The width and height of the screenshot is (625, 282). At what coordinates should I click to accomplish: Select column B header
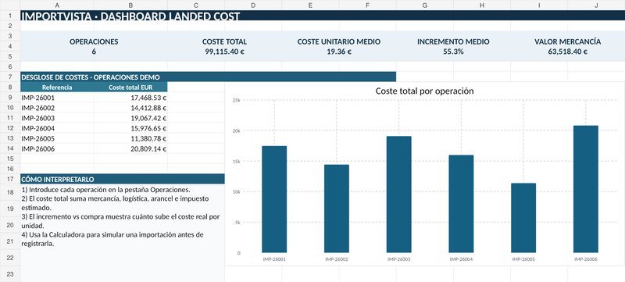[130, 5]
